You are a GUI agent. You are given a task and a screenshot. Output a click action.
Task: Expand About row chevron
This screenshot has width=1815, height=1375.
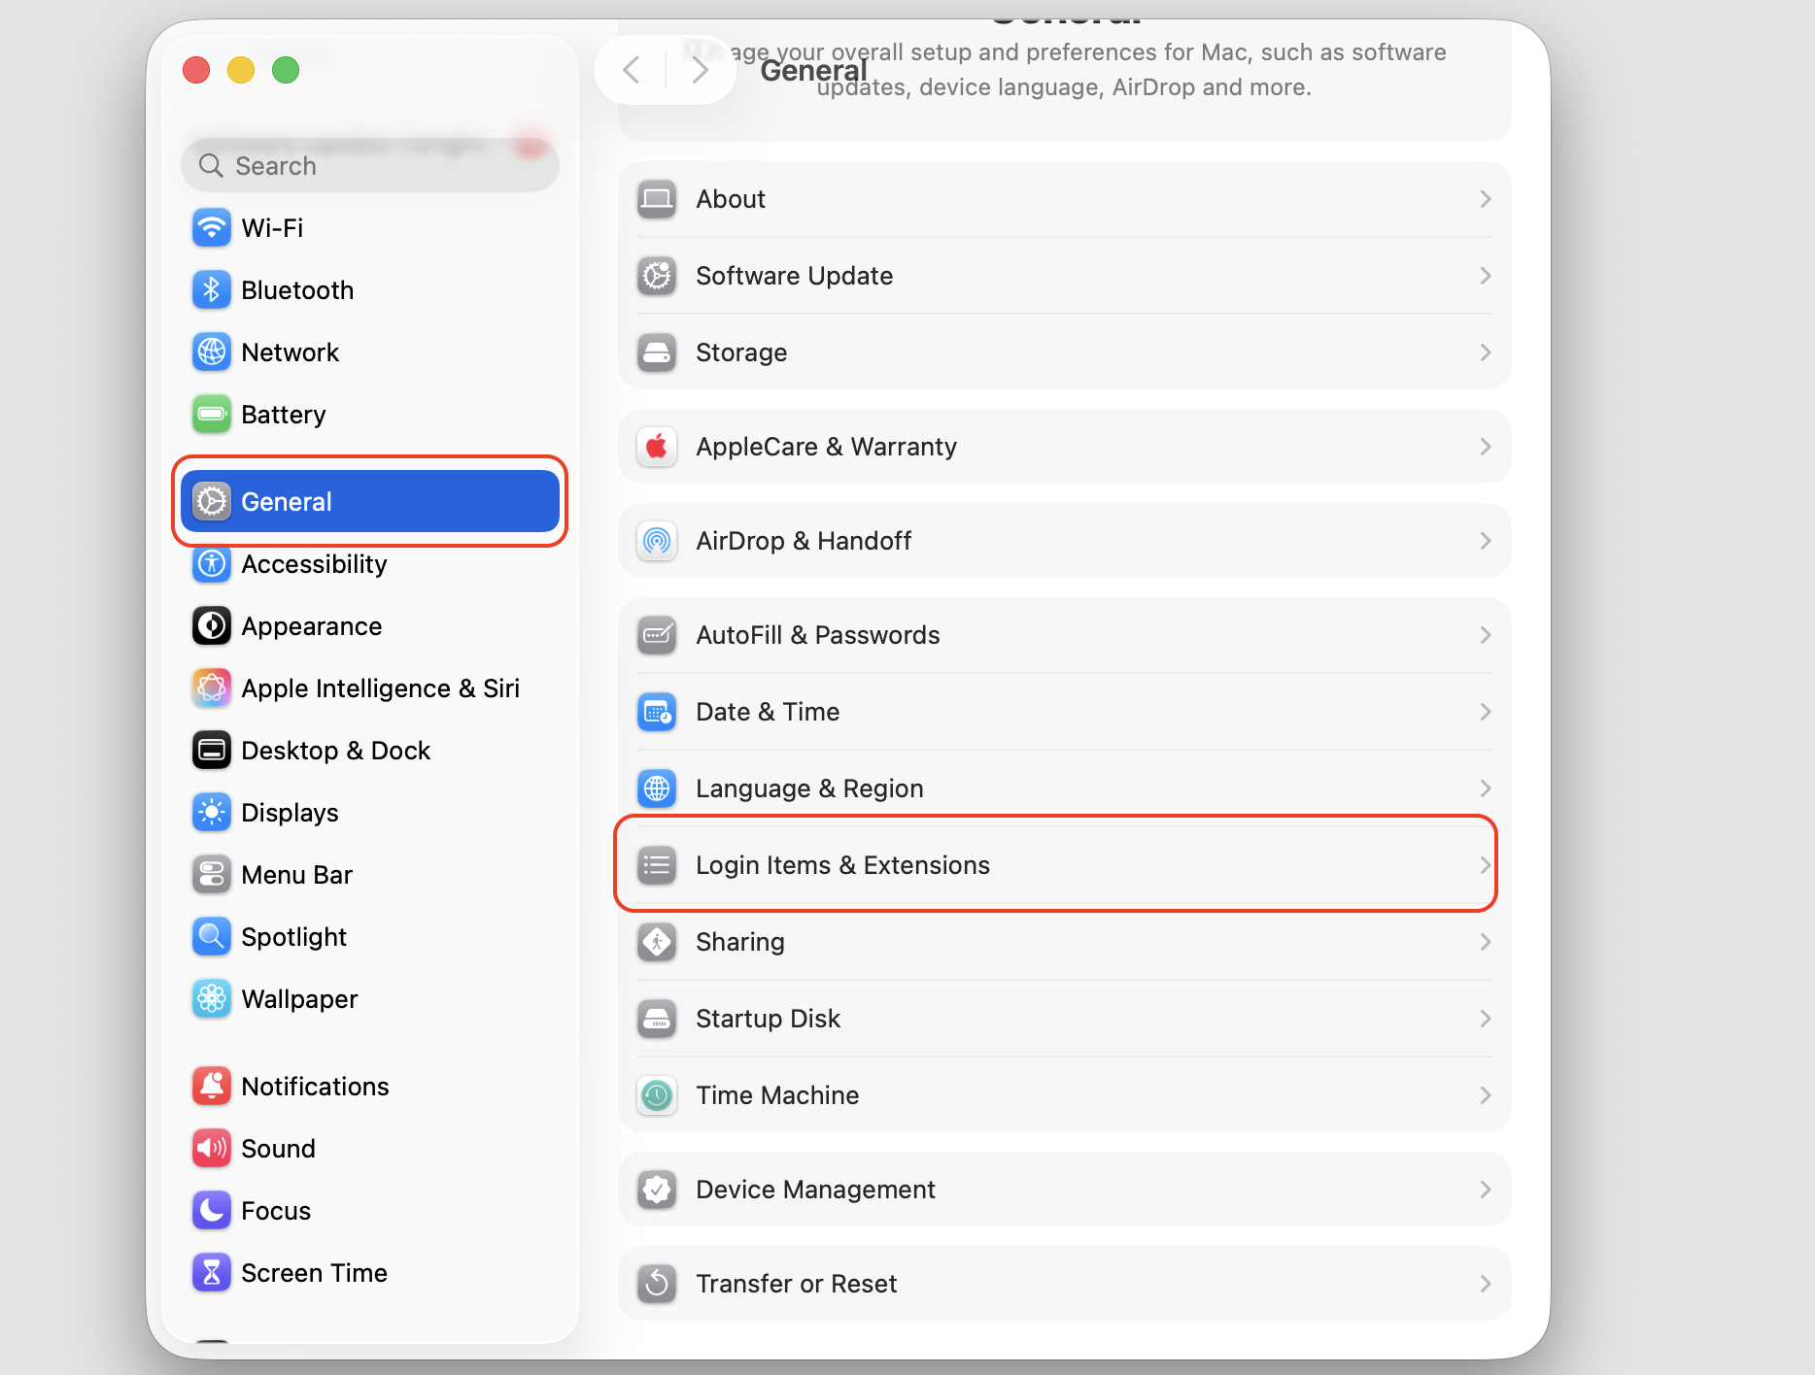(1485, 199)
